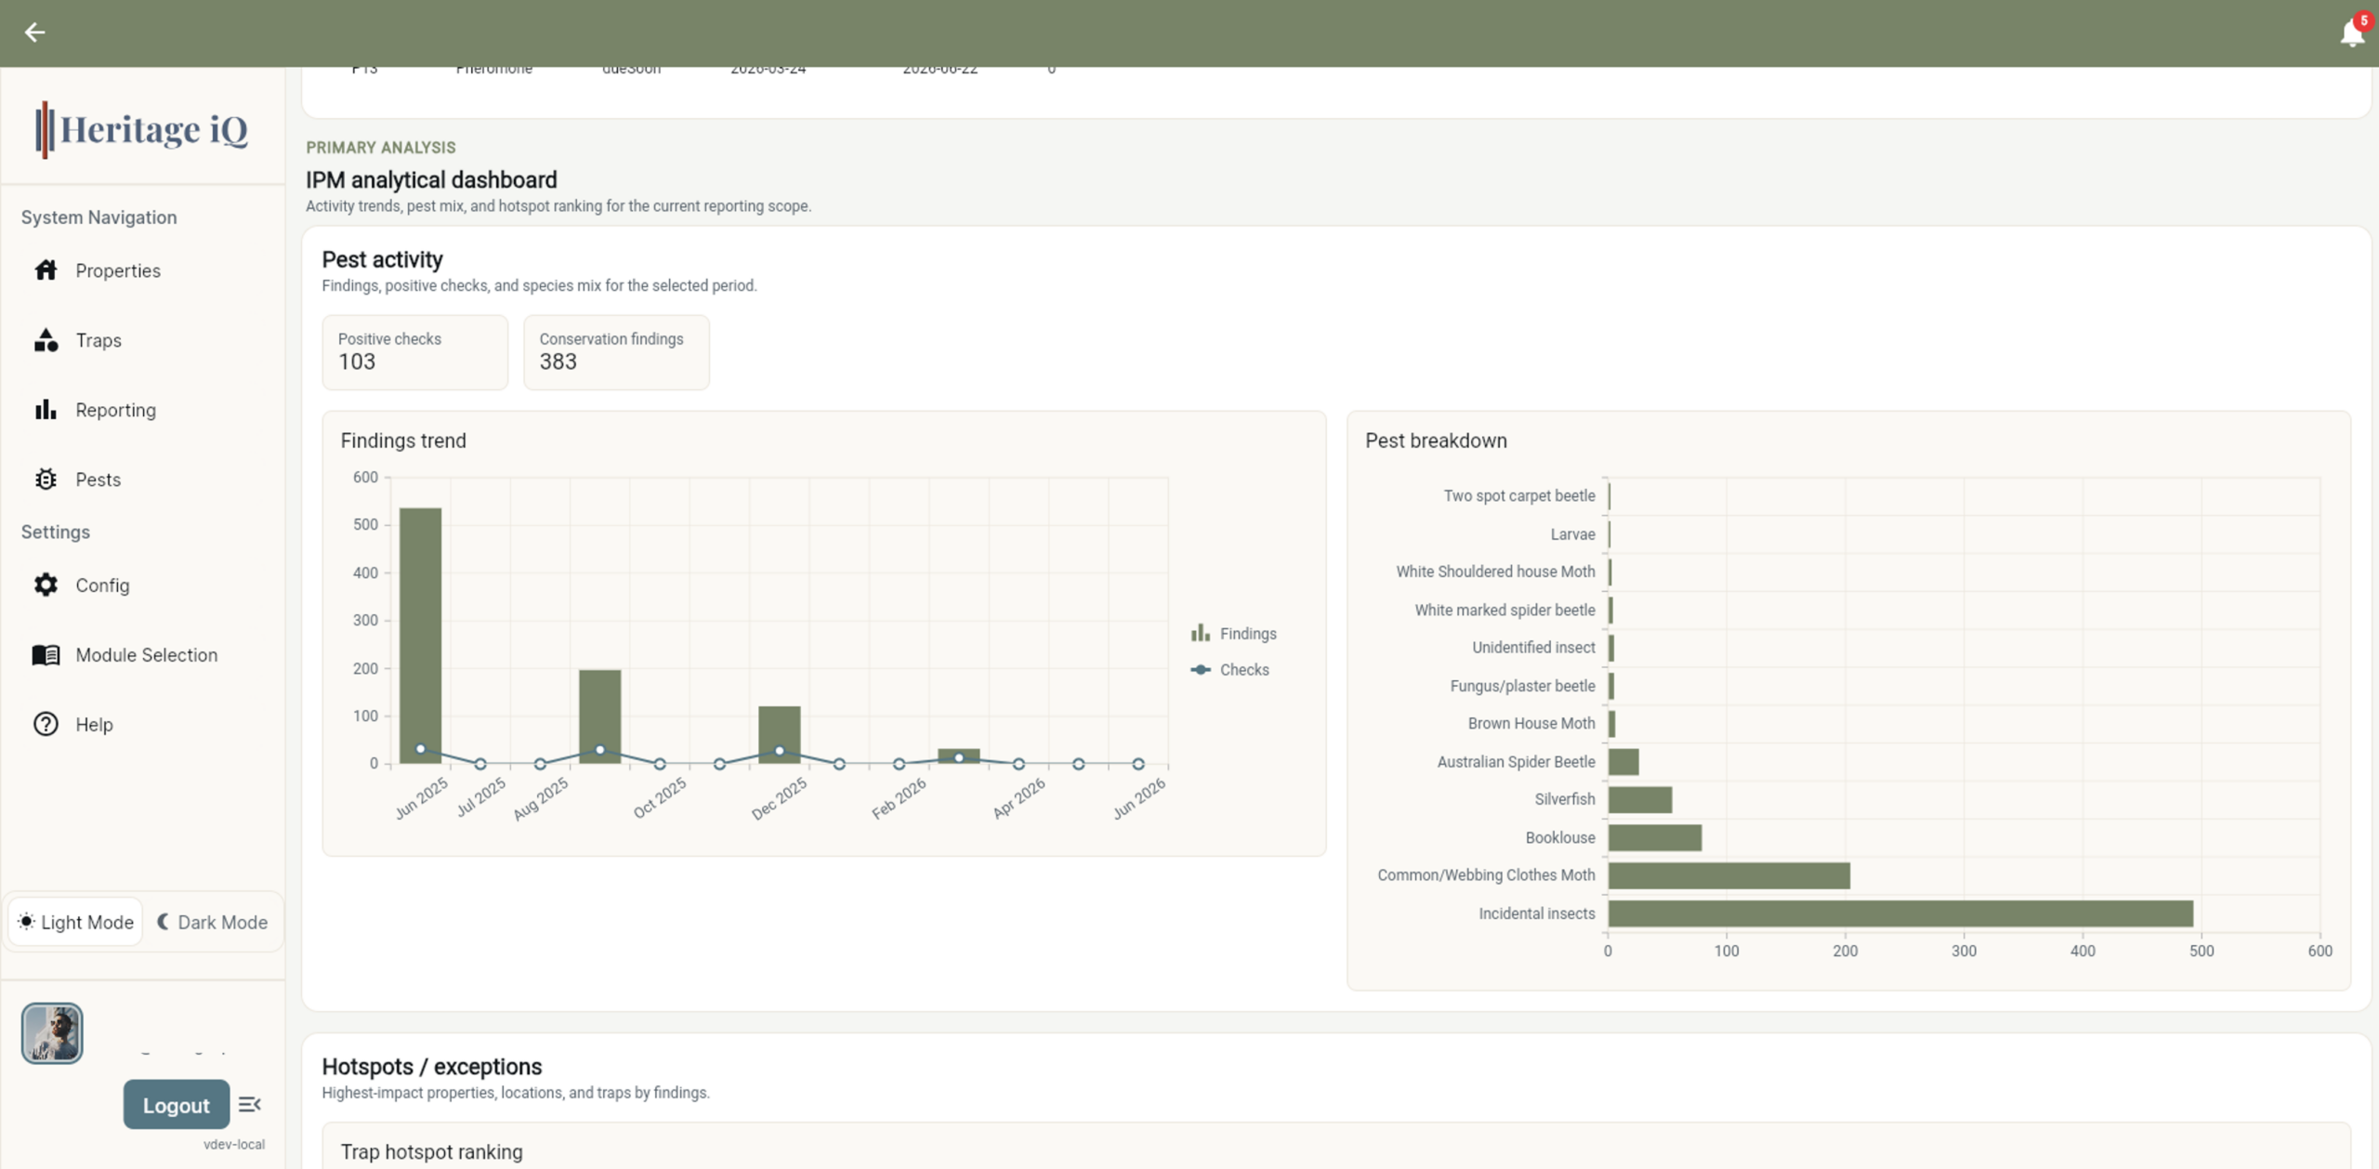Click the White marked spider beetle label
This screenshot has width=2379, height=1169.
click(x=1505, y=611)
